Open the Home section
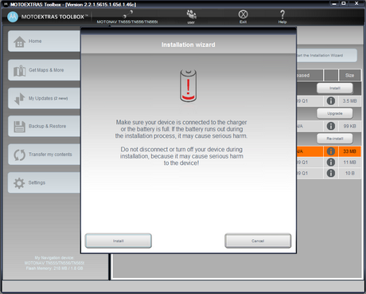Viewport: 366px width, 294px height. (x=45, y=41)
